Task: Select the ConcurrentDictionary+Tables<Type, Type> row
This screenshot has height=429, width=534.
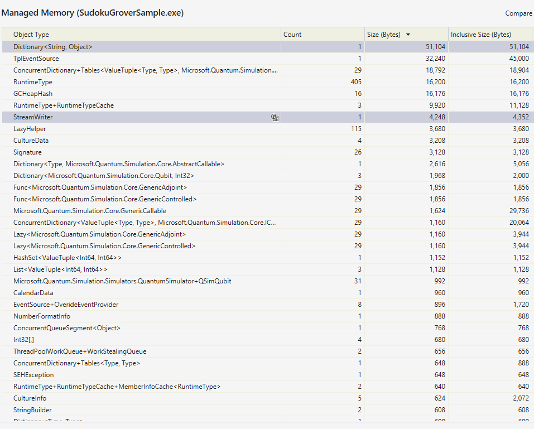Action: 267,363
